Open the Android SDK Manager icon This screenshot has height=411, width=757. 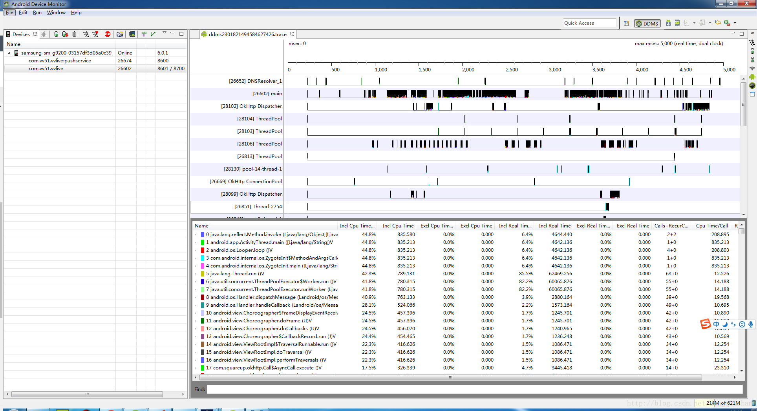pos(668,23)
